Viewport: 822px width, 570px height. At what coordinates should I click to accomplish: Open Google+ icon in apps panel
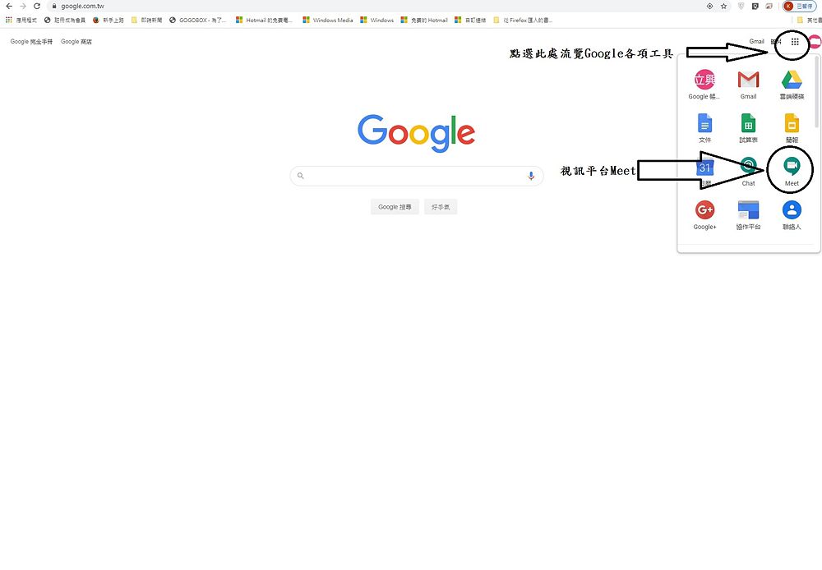pyautogui.click(x=704, y=215)
